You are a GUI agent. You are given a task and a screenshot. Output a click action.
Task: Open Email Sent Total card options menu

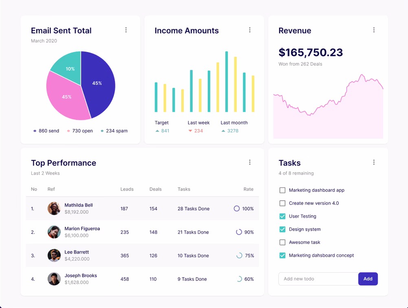point(126,30)
